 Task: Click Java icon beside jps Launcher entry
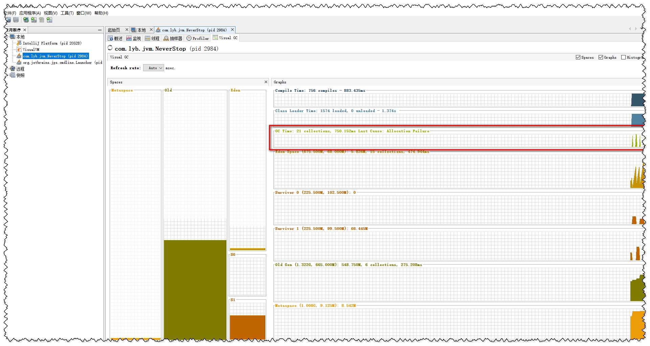pyautogui.click(x=19, y=62)
